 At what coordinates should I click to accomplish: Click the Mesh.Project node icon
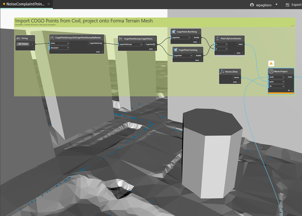click(x=271, y=71)
